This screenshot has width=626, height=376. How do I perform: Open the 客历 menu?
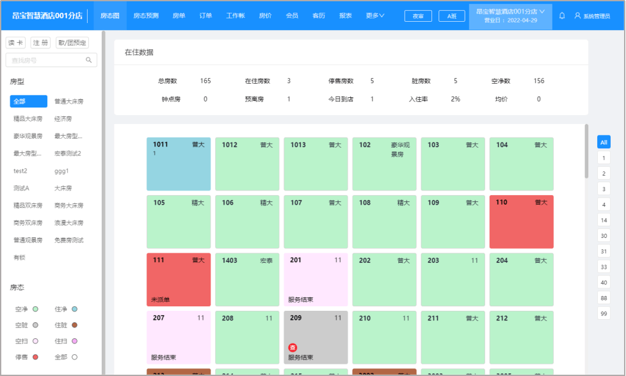[319, 15]
